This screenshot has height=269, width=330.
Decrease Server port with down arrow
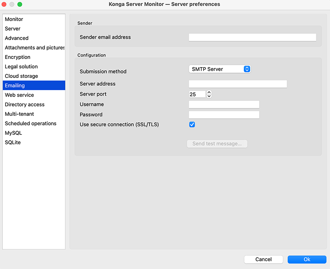click(209, 96)
